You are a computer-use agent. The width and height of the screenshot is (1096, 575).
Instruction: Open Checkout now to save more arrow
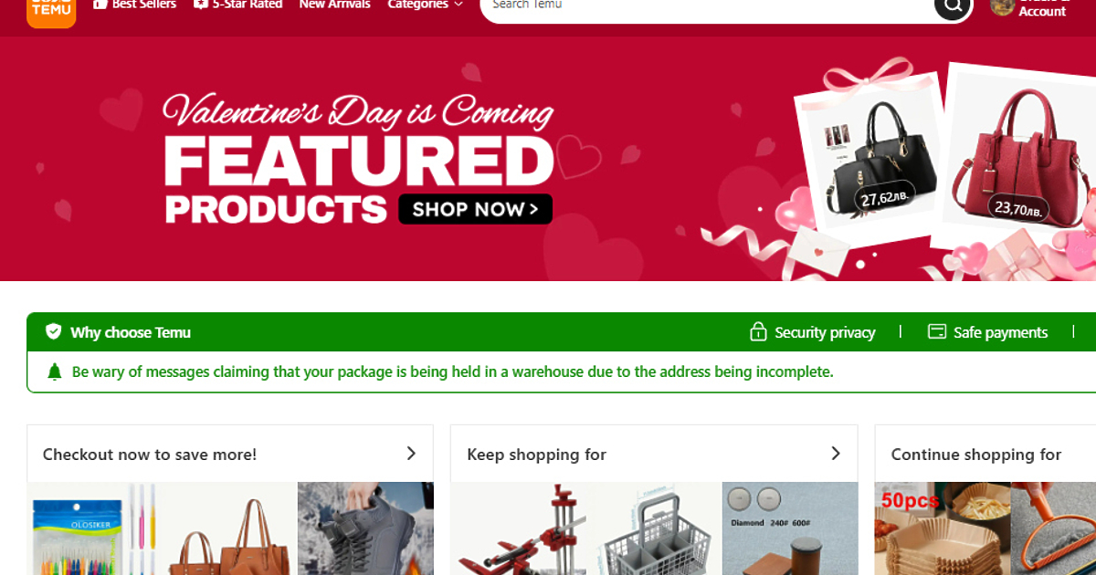coord(411,454)
